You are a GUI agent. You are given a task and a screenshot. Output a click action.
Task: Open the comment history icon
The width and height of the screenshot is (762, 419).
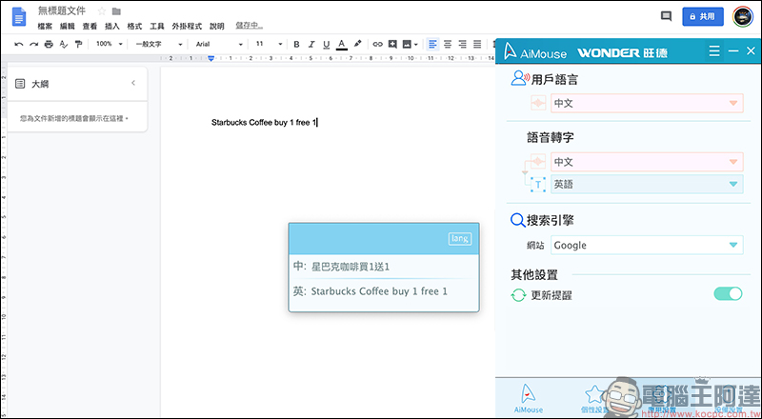[x=666, y=16]
